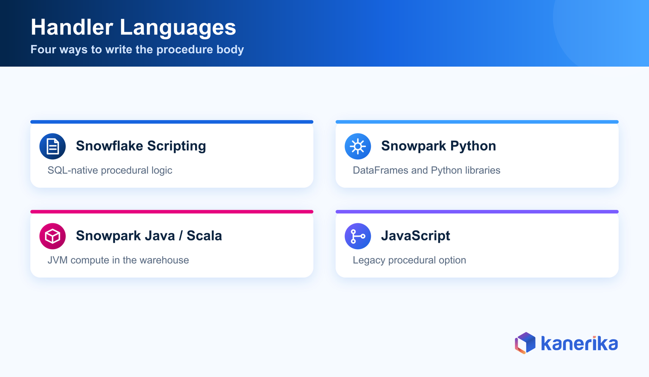This screenshot has width=649, height=377.
Task: Click the Snowpark Java / Scala cube icon
Action: (52, 236)
